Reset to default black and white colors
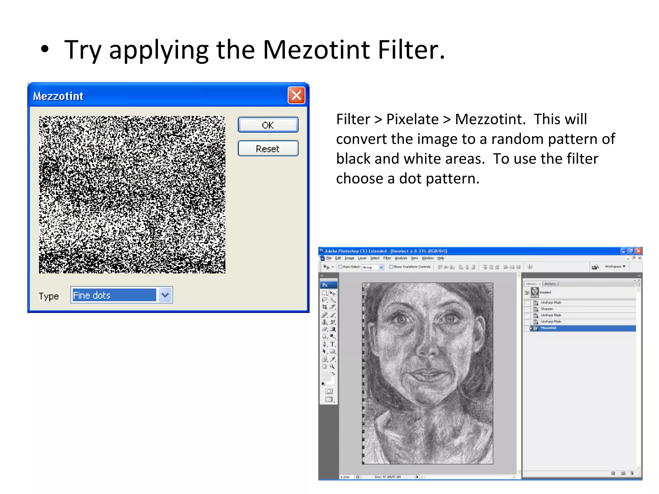The height and width of the screenshot is (494, 659). tap(323, 384)
